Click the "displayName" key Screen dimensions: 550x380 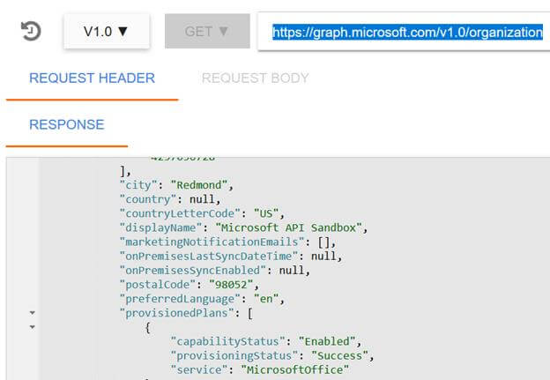point(160,227)
